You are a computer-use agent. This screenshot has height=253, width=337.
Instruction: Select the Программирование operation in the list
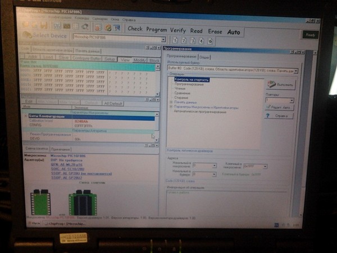click(189, 84)
